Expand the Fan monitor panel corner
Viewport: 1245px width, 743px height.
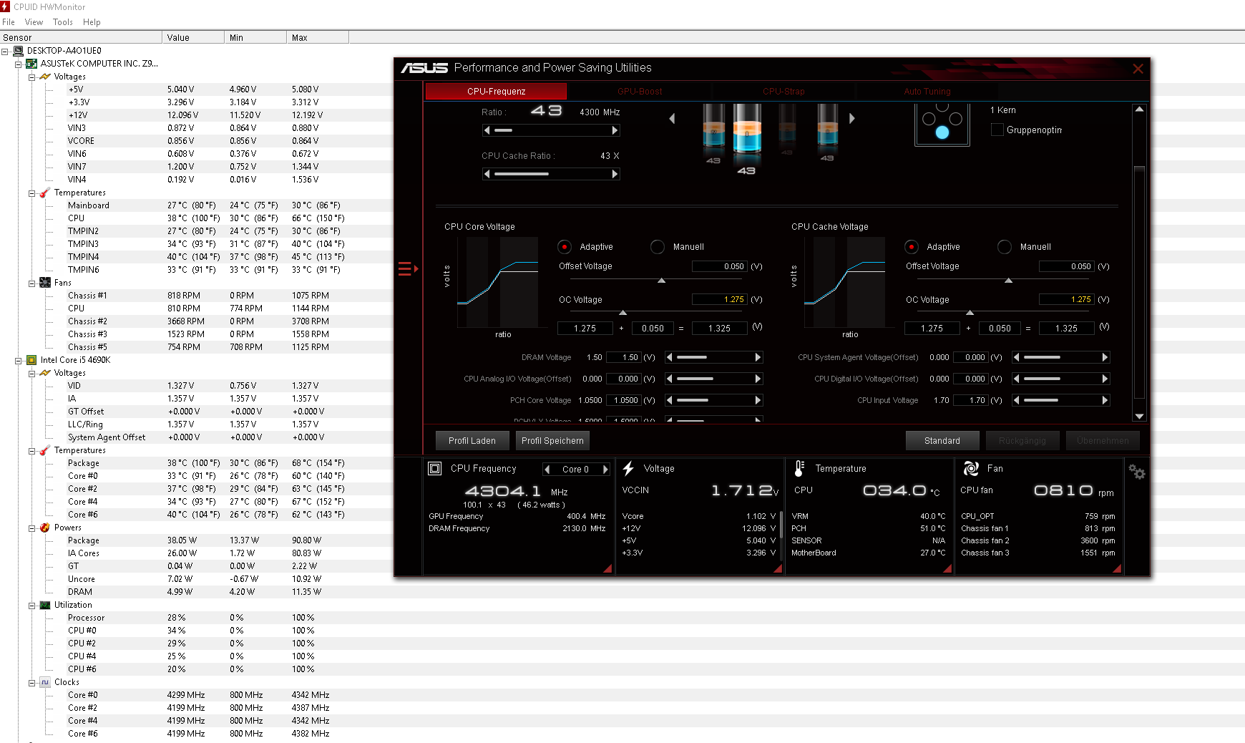point(1117,568)
